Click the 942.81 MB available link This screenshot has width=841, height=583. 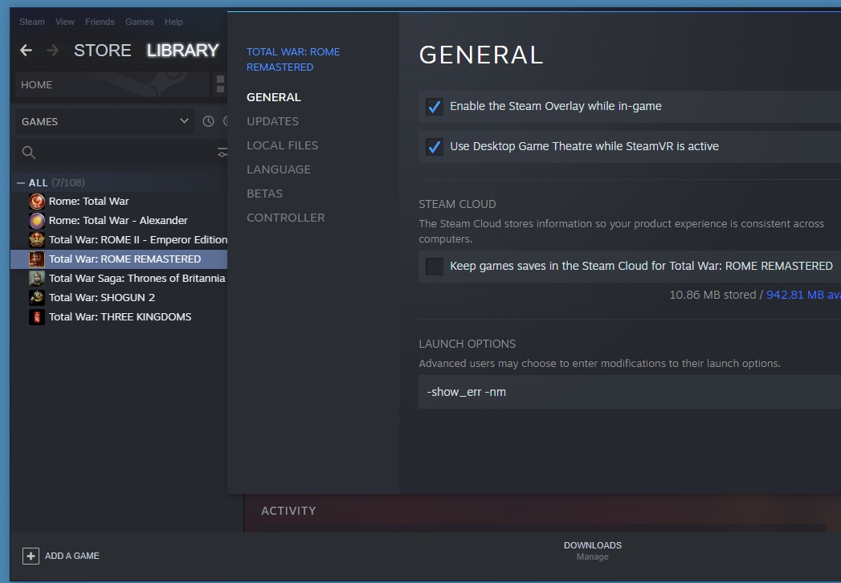coord(803,295)
